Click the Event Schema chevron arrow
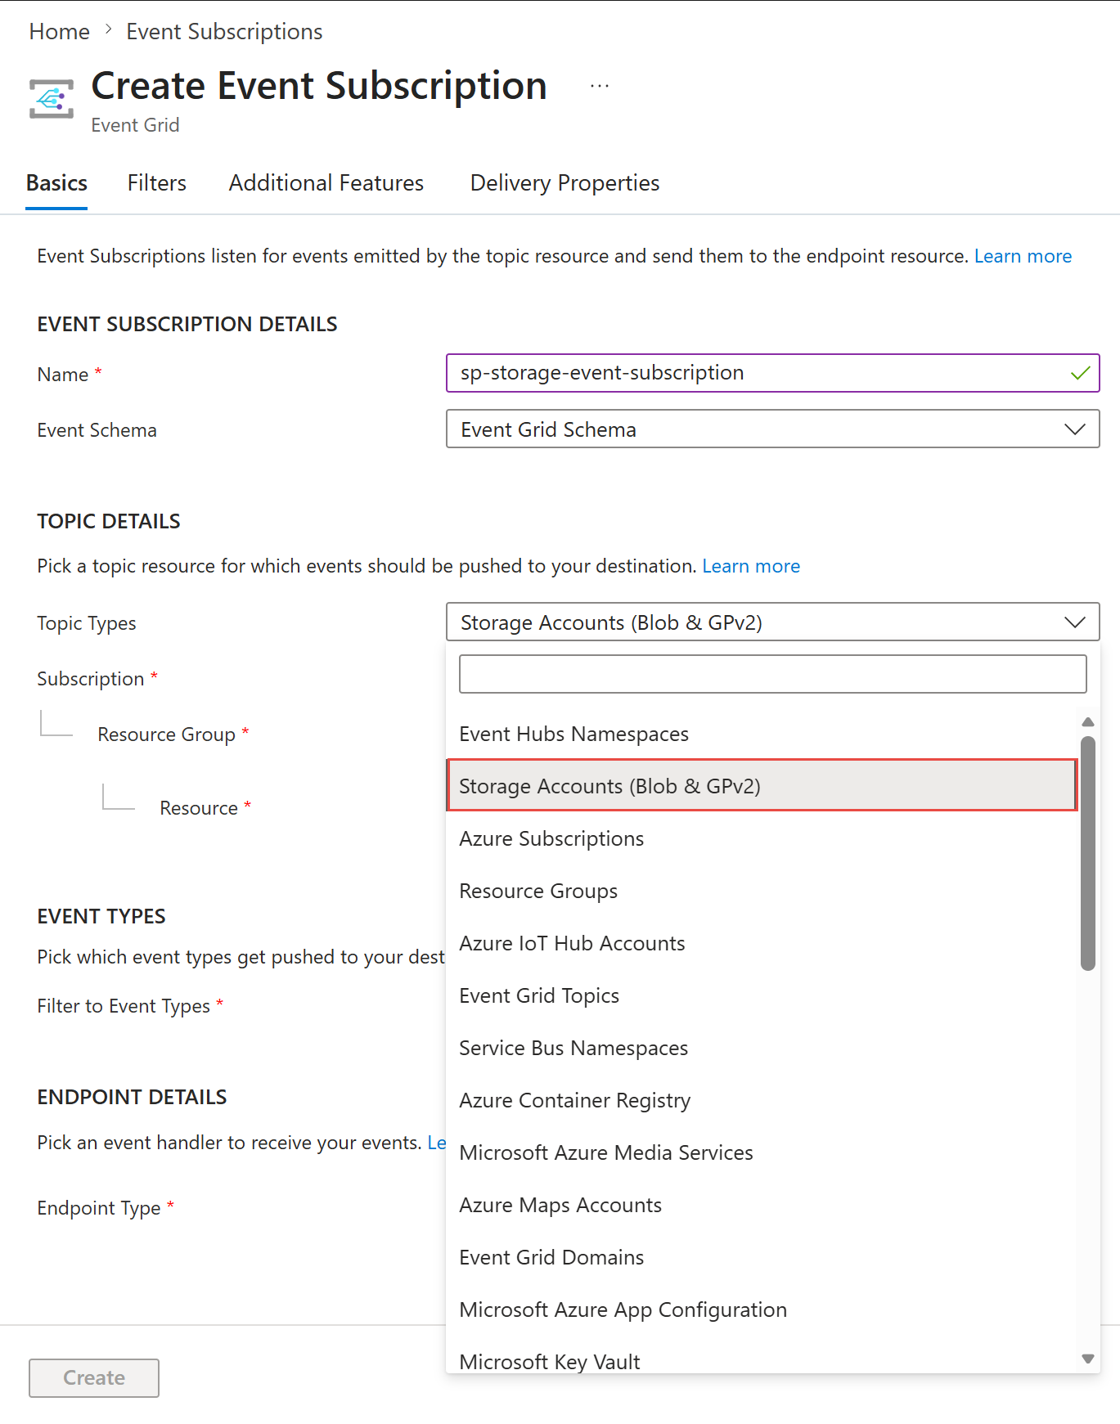The width and height of the screenshot is (1120, 1424). [x=1074, y=429]
